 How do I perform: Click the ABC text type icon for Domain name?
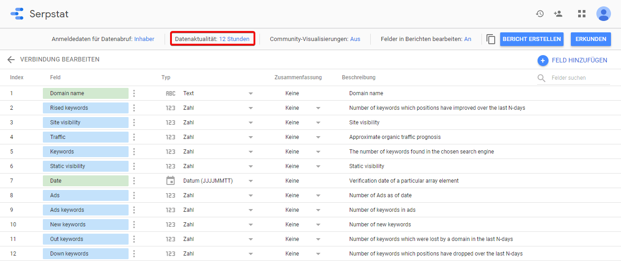coord(171,93)
